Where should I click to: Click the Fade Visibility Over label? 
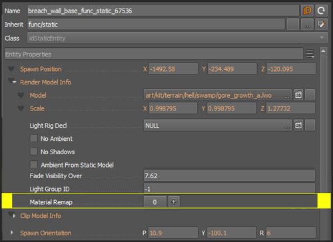(56, 176)
